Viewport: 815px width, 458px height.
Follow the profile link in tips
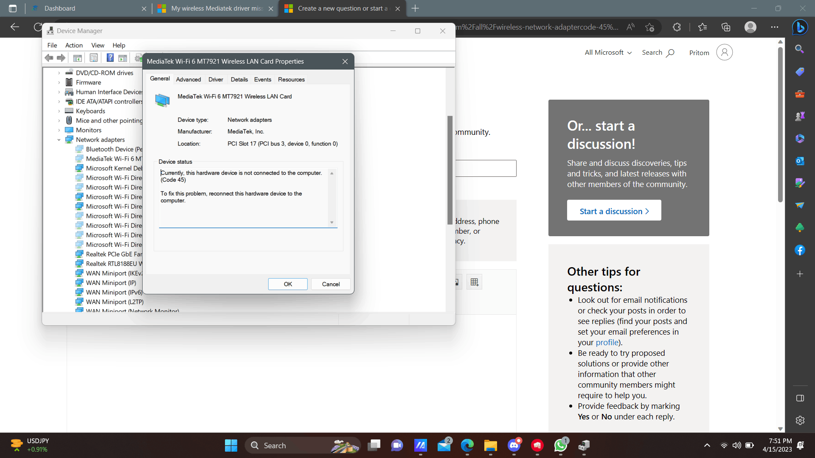(x=607, y=343)
